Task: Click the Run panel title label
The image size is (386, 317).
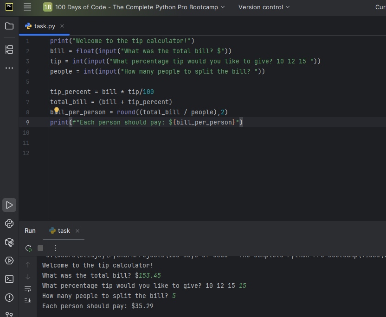Action: [30, 231]
